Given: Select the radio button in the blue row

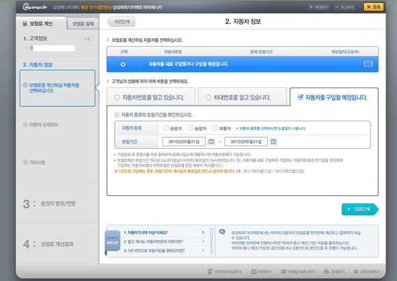Looking at the screenshot, I should coord(123,64).
